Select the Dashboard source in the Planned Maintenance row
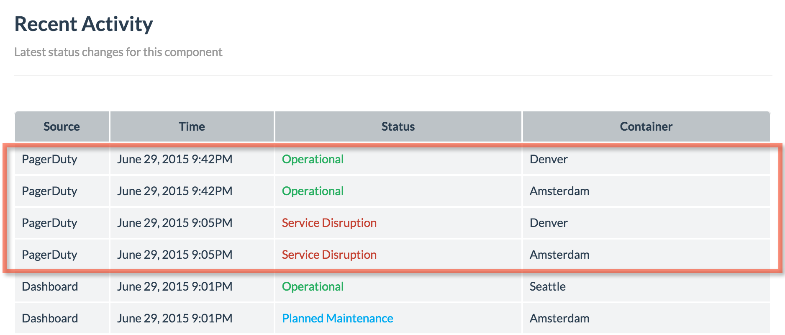This screenshot has height=335, width=785. coord(50,318)
